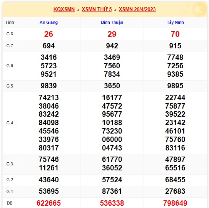Click G.4 result 74213
The width and height of the screenshot is (209, 208).
[x=48, y=98]
